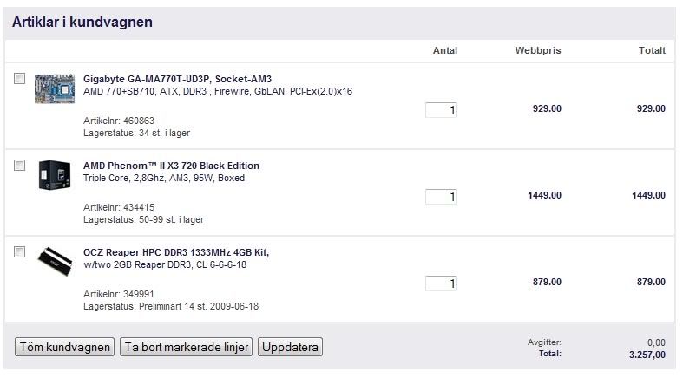
Task: Click the AMD Phenom II processor thumbnail
Action: tap(55, 175)
